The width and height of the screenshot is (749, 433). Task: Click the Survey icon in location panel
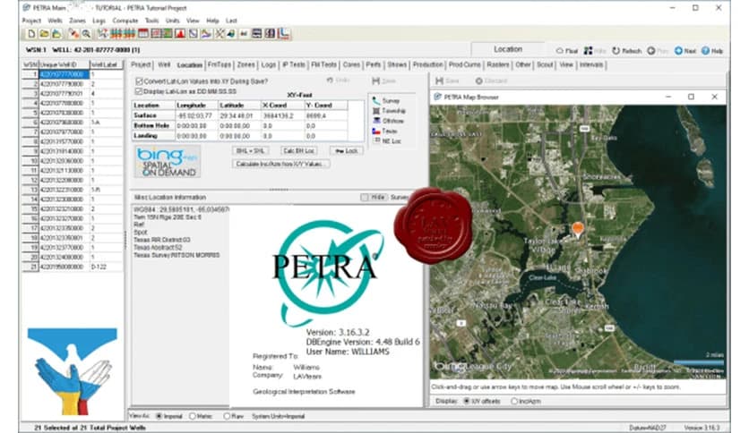point(376,100)
